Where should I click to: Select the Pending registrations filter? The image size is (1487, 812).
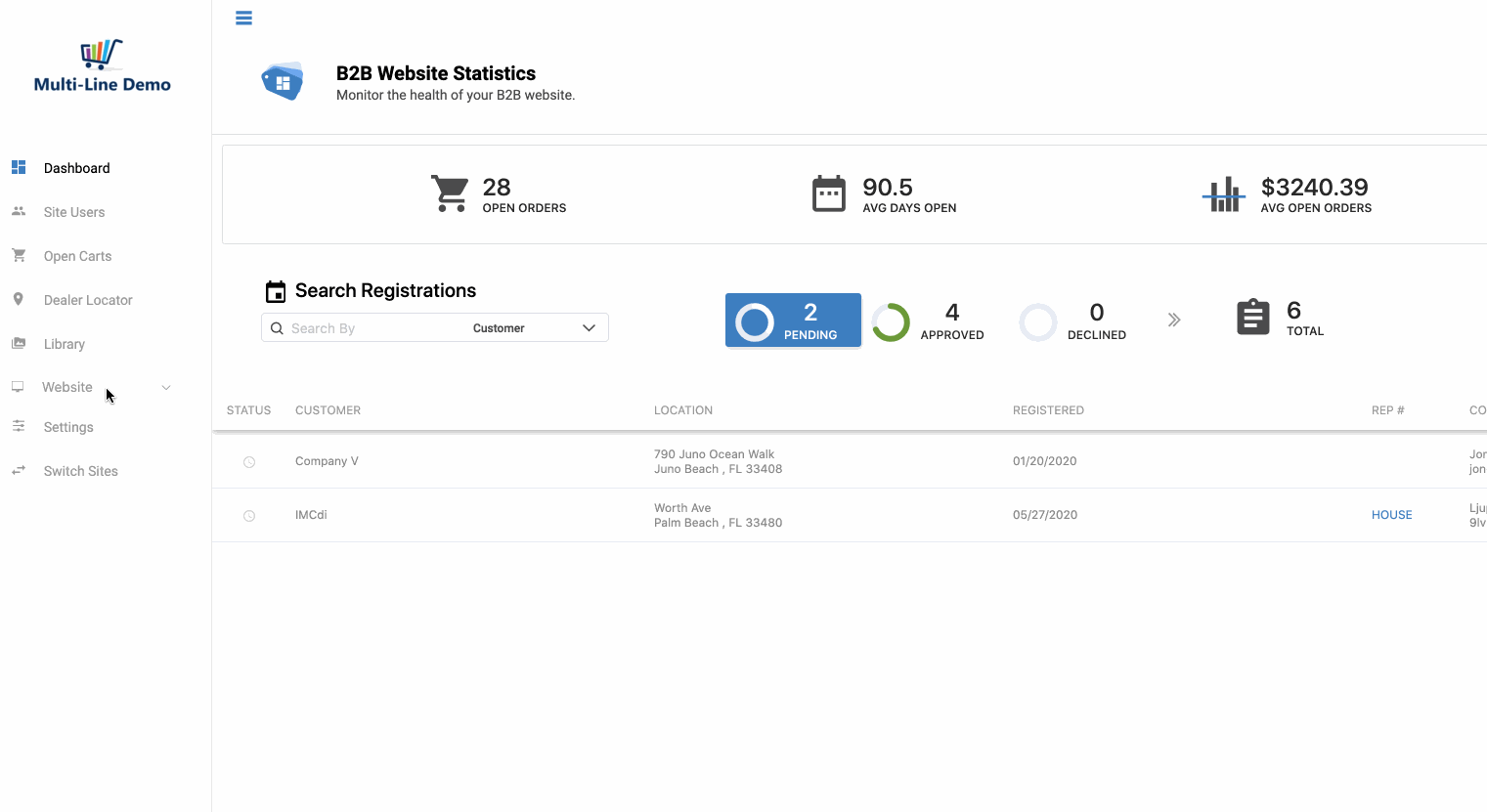(x=793, y=321)
